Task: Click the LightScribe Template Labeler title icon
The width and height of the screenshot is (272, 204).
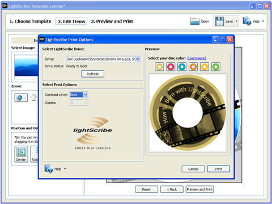Action: pos(5,6)
